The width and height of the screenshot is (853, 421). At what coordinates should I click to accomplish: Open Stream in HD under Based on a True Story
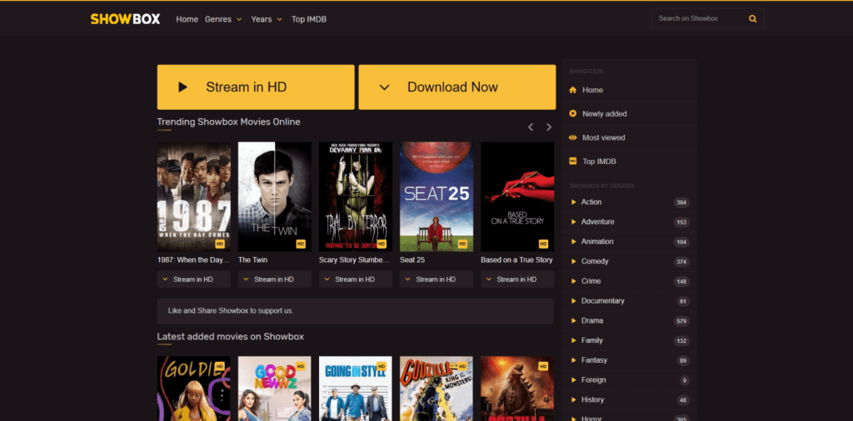pyautogui.click(x=517, y=280)
